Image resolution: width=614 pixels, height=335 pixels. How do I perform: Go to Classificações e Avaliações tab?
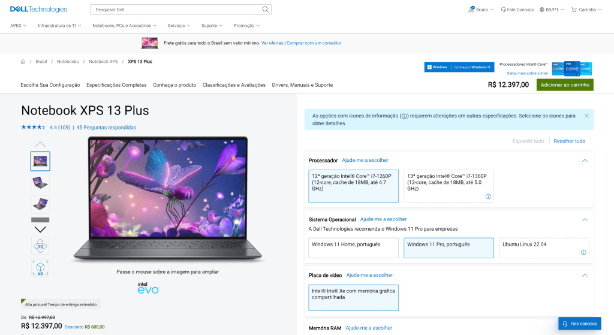coord(234,85)
